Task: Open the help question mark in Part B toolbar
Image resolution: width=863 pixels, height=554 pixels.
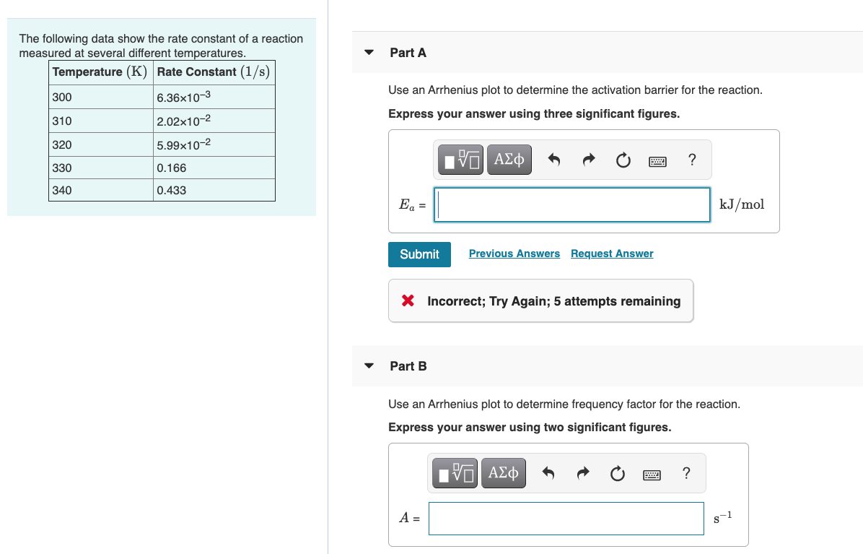Action: pyautogui.click(x=686, y=473)
